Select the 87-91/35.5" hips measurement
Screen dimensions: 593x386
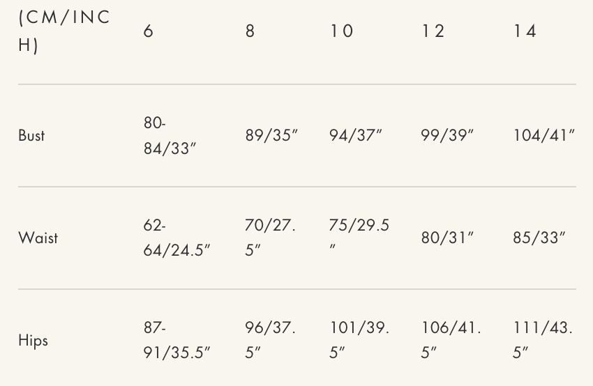(177, 340)
